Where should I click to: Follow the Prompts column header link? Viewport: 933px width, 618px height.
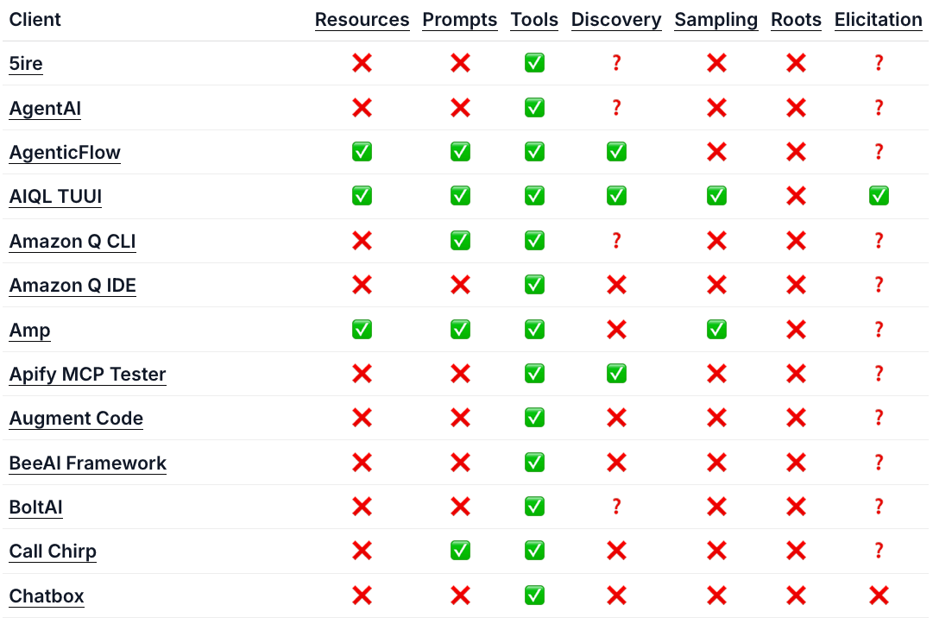(459, 20)
